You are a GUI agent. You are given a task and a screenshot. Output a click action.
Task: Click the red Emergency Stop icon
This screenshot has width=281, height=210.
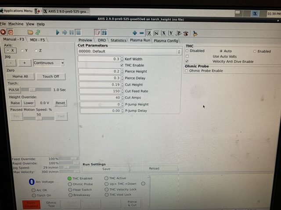[4, 32]
